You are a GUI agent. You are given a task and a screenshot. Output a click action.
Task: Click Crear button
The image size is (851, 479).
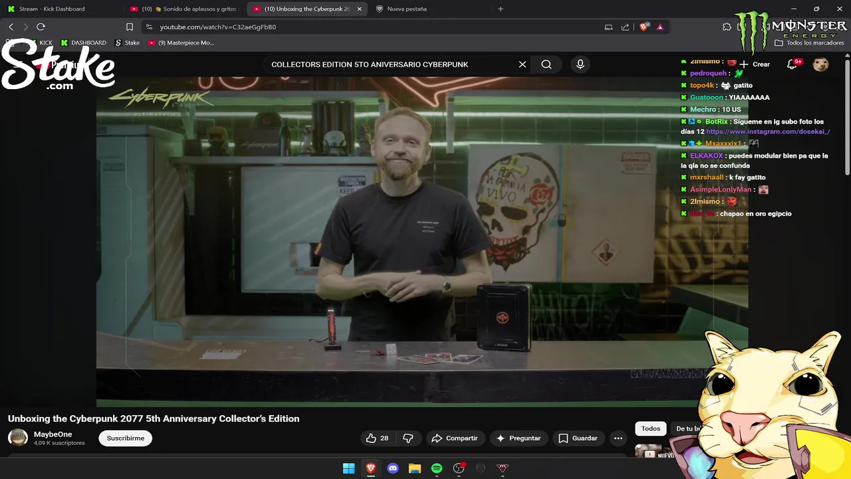[x=755, y=65]
